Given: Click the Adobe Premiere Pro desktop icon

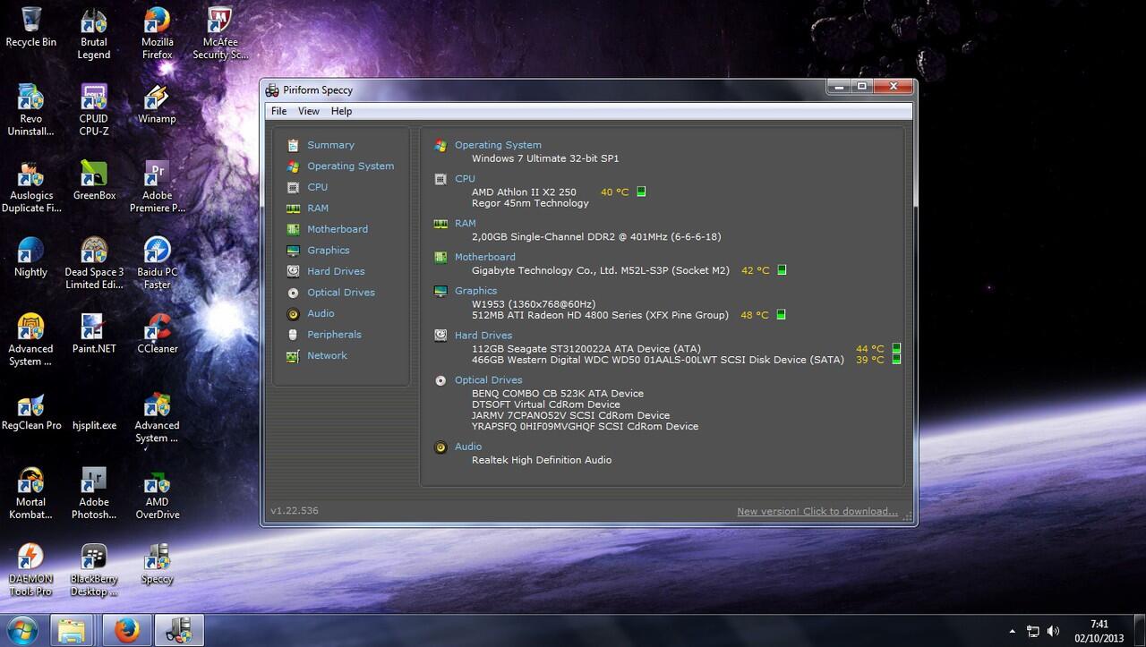Looking at the screenshot, I should point(157,188).
